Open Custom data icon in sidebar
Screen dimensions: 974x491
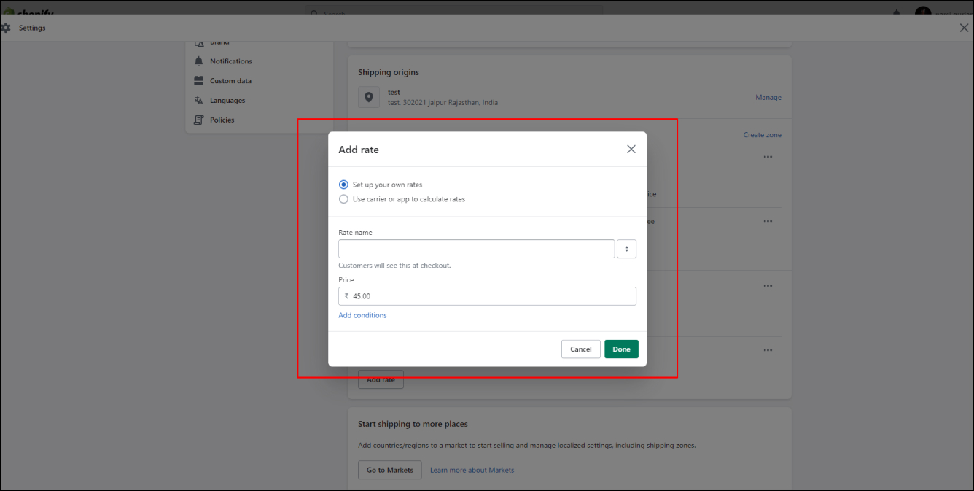[198, 81]
